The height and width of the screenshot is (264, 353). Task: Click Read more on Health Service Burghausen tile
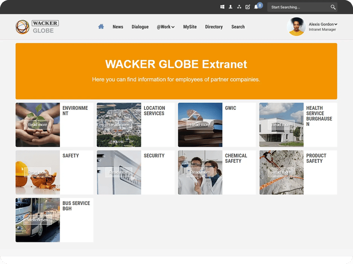pos(281,124)
